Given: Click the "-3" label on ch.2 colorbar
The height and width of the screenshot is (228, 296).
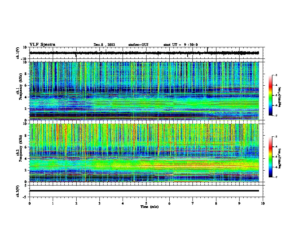Looking at the screenshot, I should (x=275, y=137).
